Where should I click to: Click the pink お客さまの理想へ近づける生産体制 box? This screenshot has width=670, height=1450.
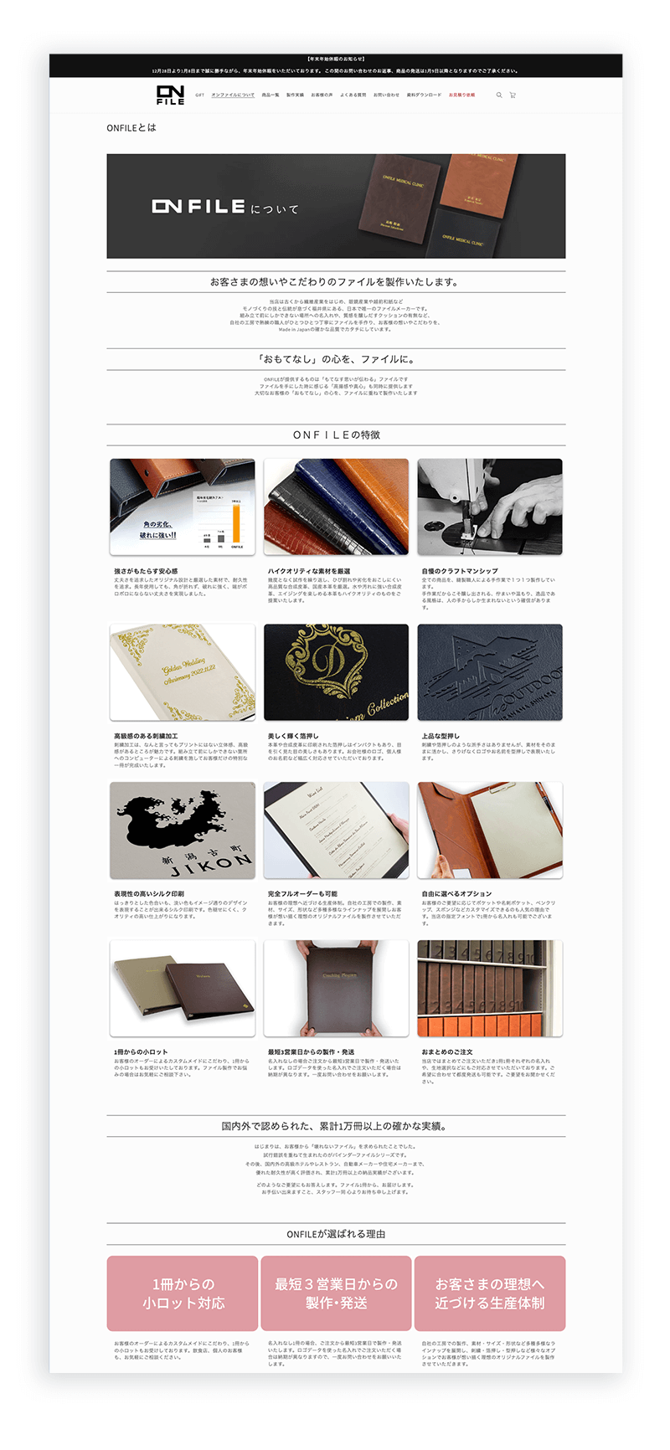coord(490,1293)
